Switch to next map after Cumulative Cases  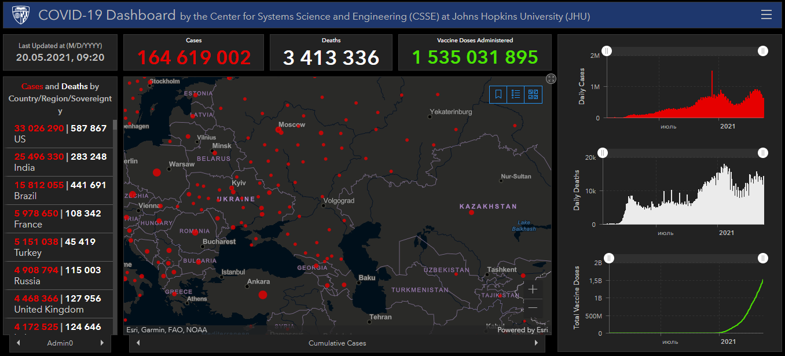(x=536, y=343)
